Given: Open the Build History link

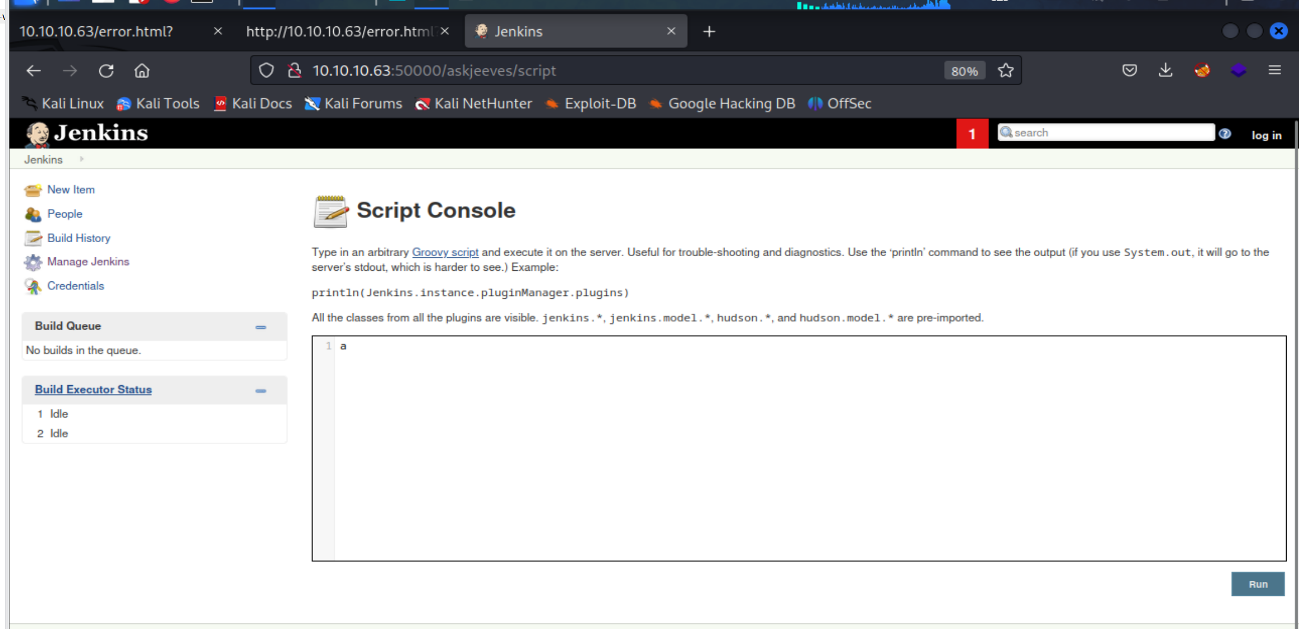Looking at the screenshot, I should tap(79, 238).
